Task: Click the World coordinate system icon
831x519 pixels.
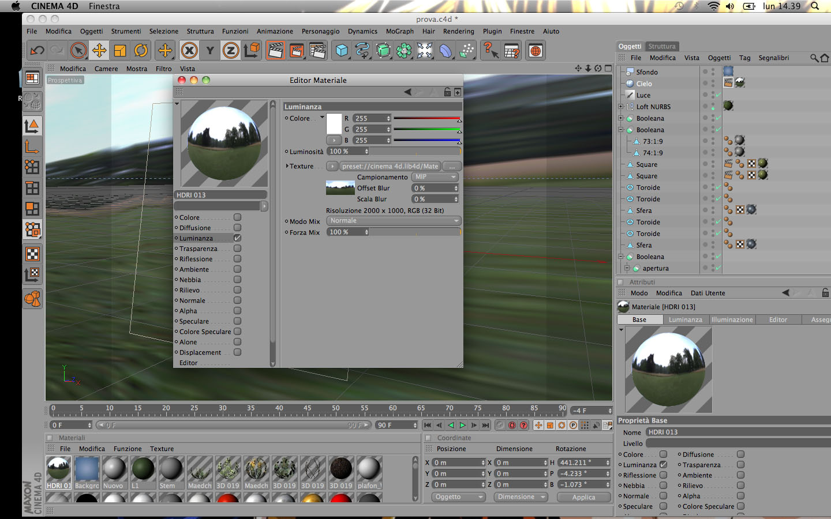Action: click(252, 51)
